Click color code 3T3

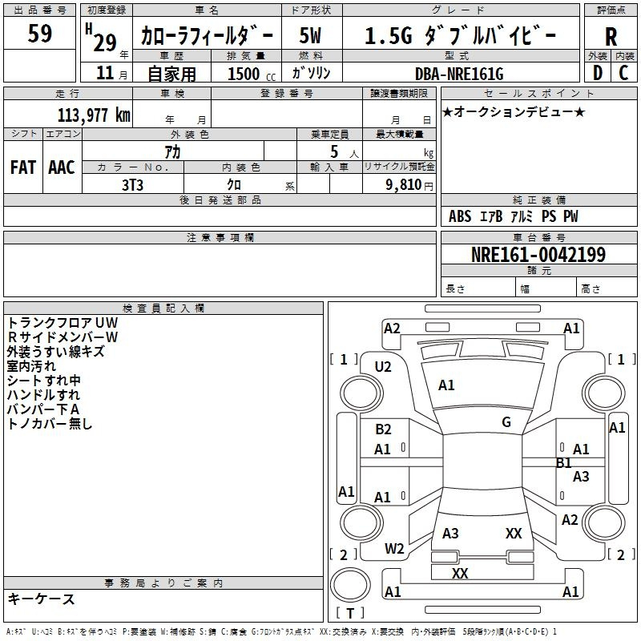[132, 184]
